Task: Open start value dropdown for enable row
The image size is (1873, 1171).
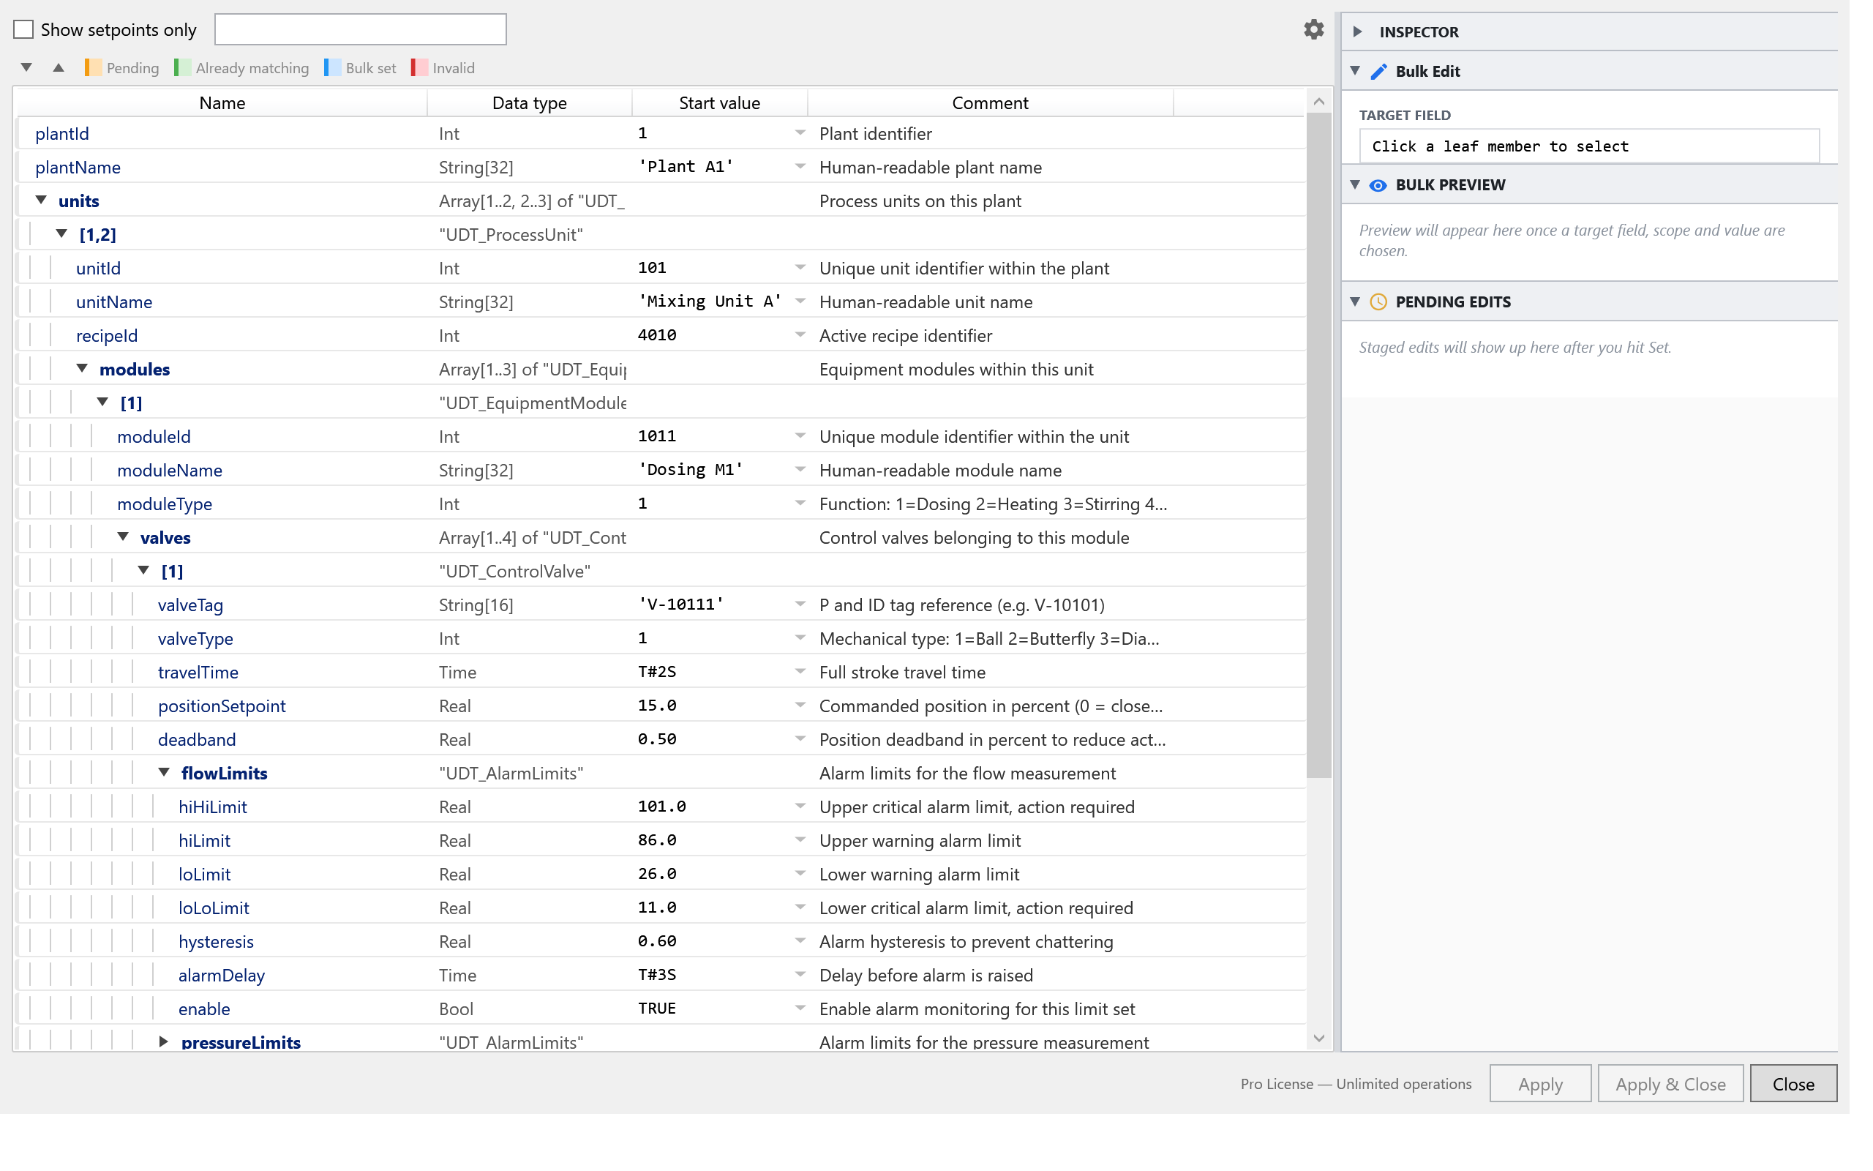Action: tap(800, 1009)
